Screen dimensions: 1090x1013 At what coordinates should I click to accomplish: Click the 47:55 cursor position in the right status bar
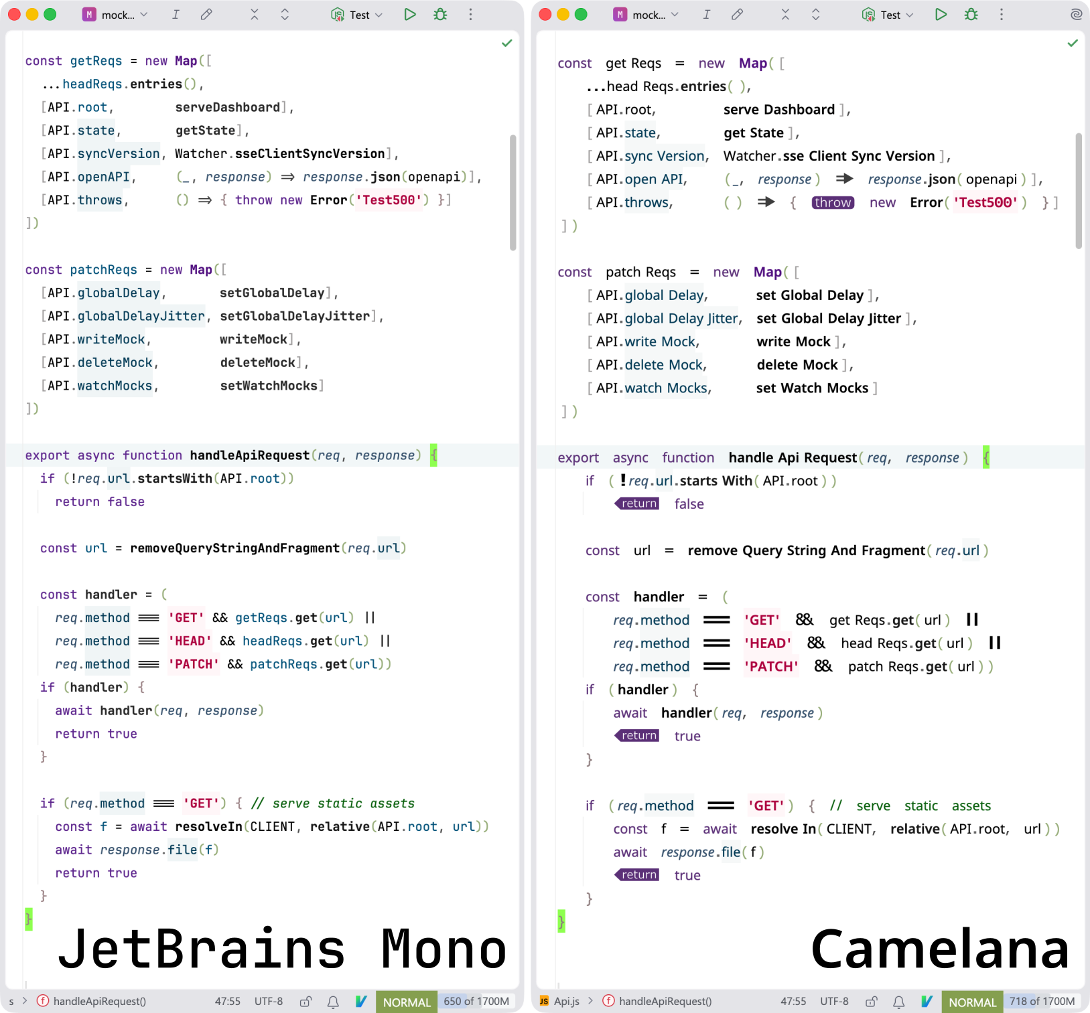point(793,1001)
